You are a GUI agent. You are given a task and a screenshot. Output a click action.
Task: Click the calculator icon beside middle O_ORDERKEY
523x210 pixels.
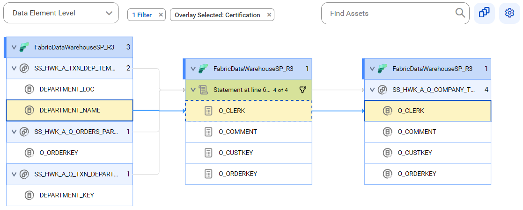[208, 174]
